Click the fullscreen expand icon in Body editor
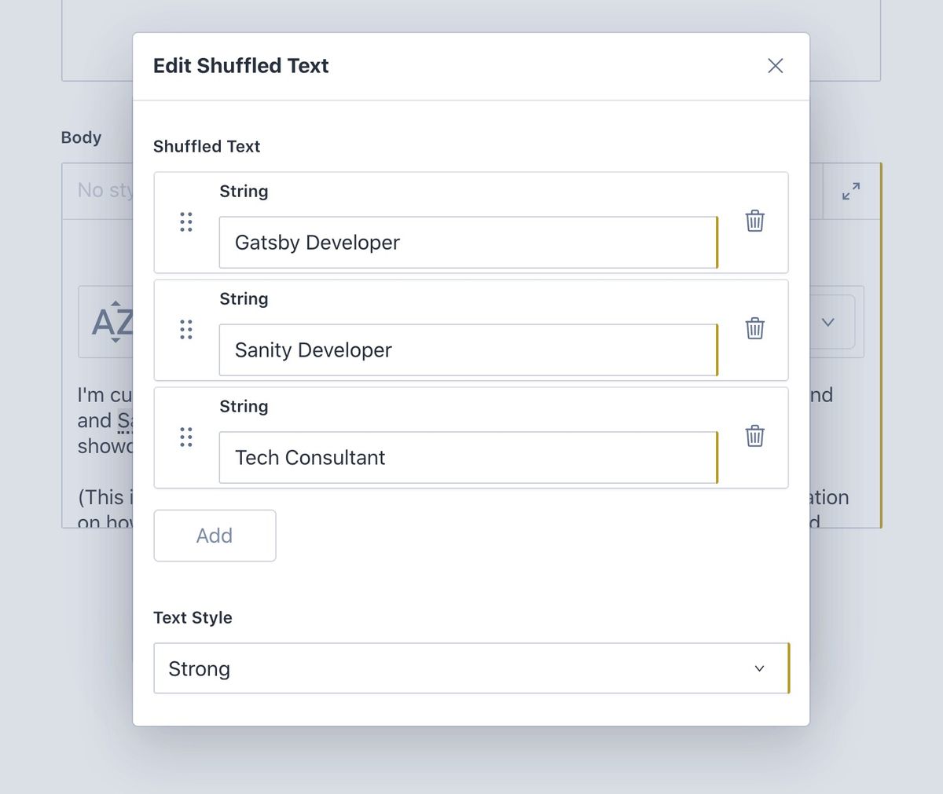This screenshot has height=794, width=943. (x=851, y=191)
